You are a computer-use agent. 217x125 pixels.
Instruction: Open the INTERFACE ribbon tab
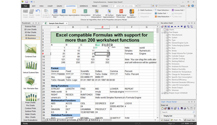tap(84, 6)
